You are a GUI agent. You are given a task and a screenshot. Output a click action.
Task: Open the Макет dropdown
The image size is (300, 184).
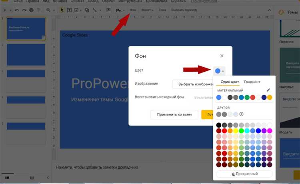pos(147,10)
